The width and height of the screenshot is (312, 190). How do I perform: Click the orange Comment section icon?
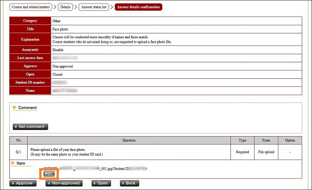(x=14, y=108)
